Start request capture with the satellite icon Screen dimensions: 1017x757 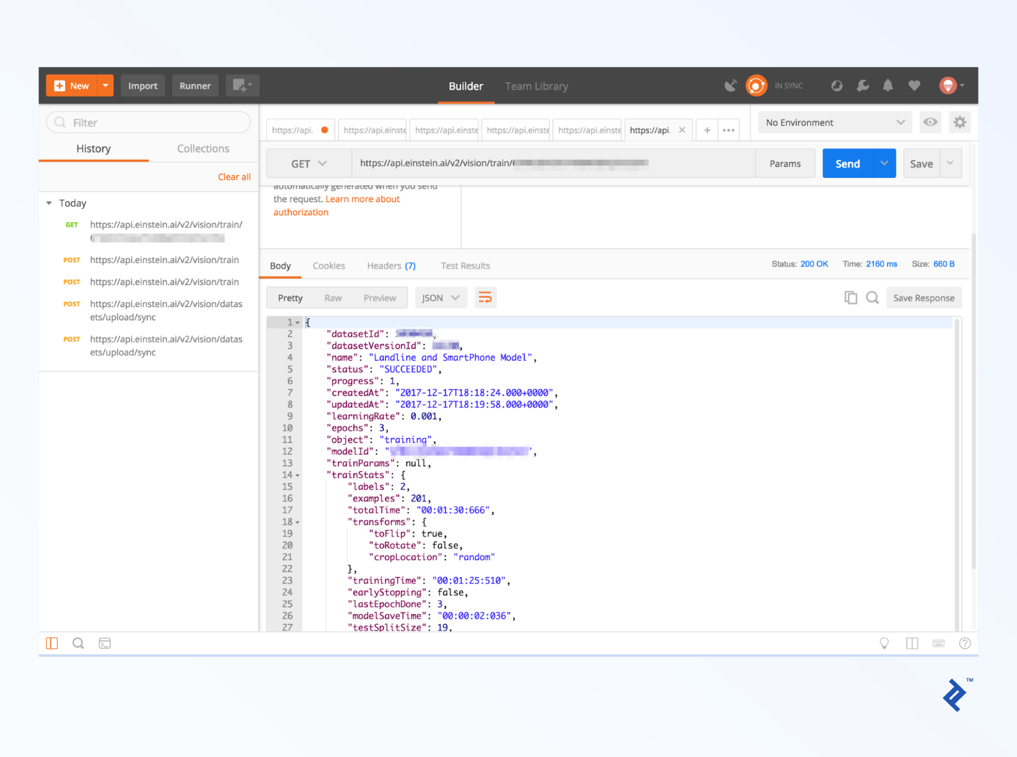tap(731, 85)
